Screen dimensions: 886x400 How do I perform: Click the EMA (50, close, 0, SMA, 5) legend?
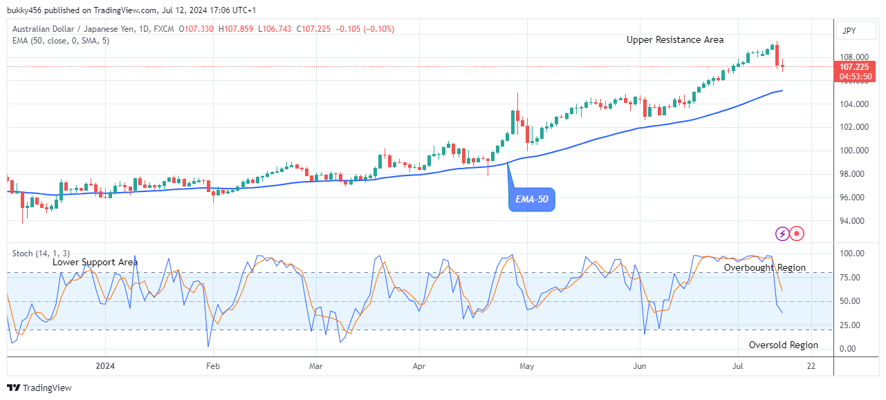[x=61, y=41]
